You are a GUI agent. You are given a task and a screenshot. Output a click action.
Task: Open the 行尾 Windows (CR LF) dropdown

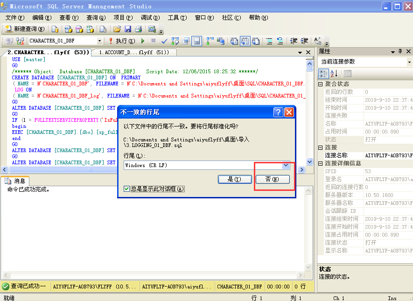[286, 165]
